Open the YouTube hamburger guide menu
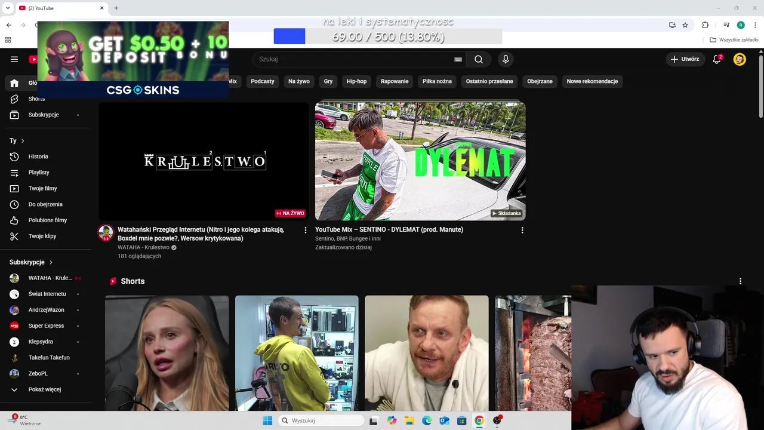 coord(14,59)
